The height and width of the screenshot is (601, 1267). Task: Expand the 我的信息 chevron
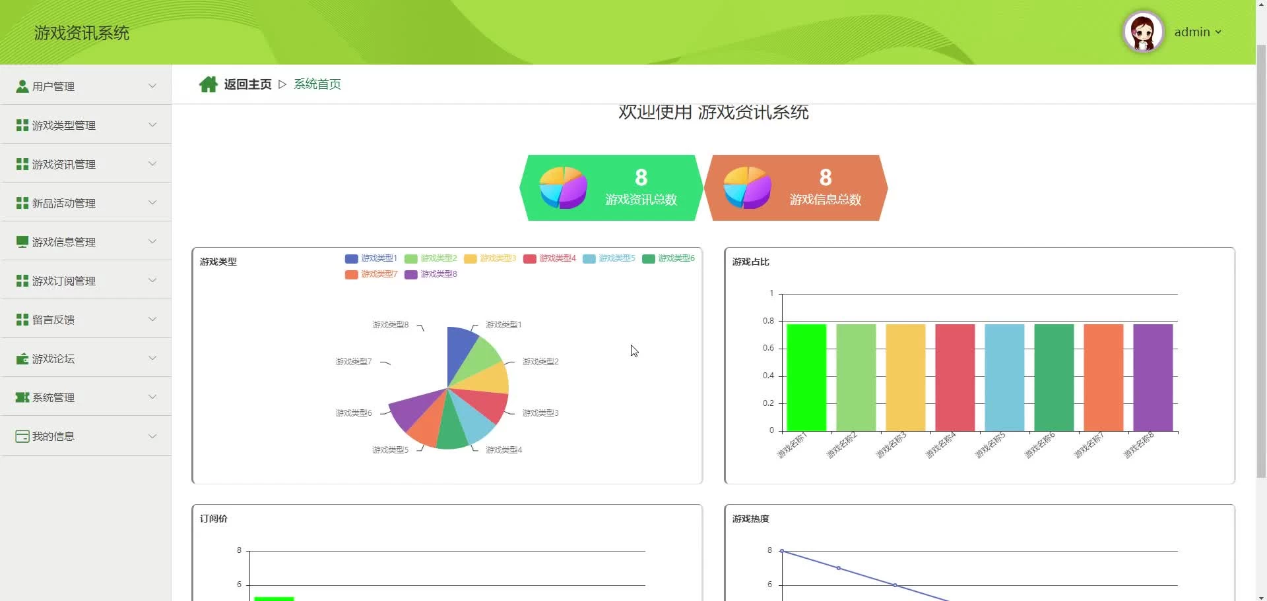[x=152, y=436]
